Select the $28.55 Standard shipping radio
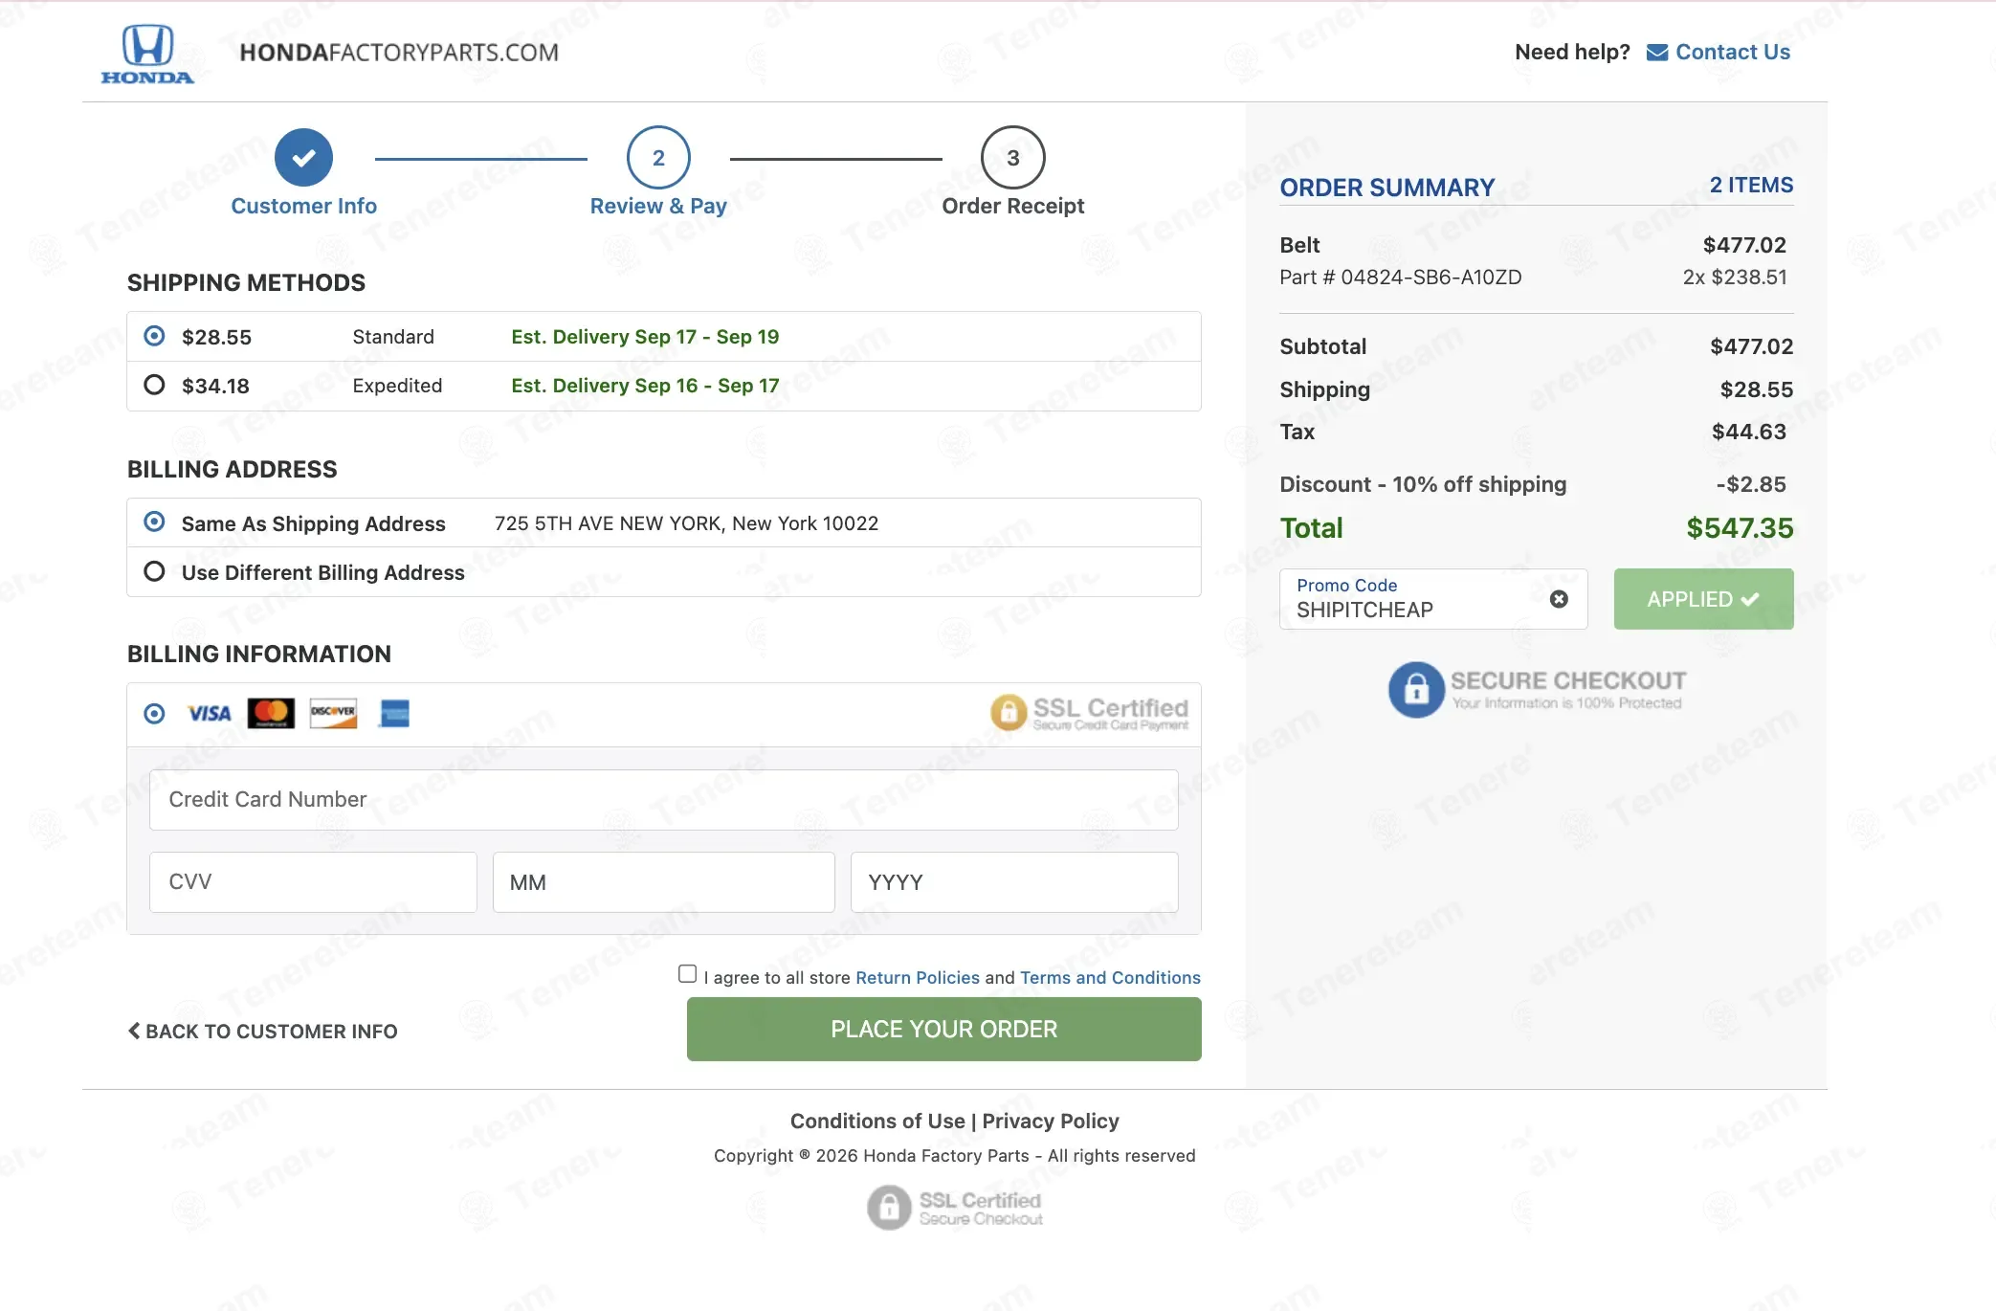Viewport: 1996px width, 1311px height. click(x=154, y=336)
